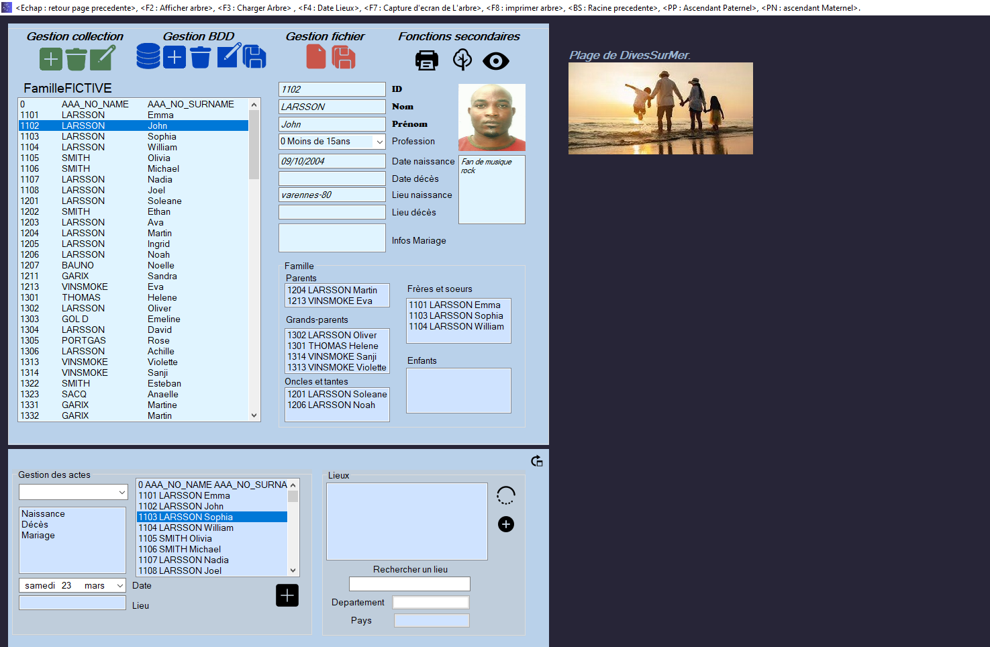Expand the act type combo box

pyautogui.click(x=121, y=493)
